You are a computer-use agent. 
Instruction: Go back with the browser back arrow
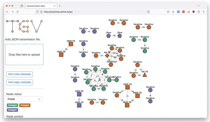7,12
